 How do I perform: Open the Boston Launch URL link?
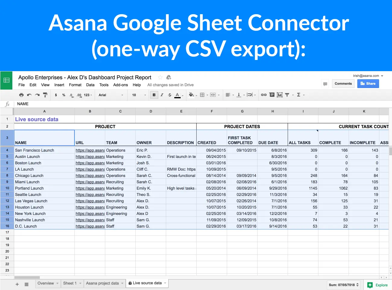tap(90, 163)
